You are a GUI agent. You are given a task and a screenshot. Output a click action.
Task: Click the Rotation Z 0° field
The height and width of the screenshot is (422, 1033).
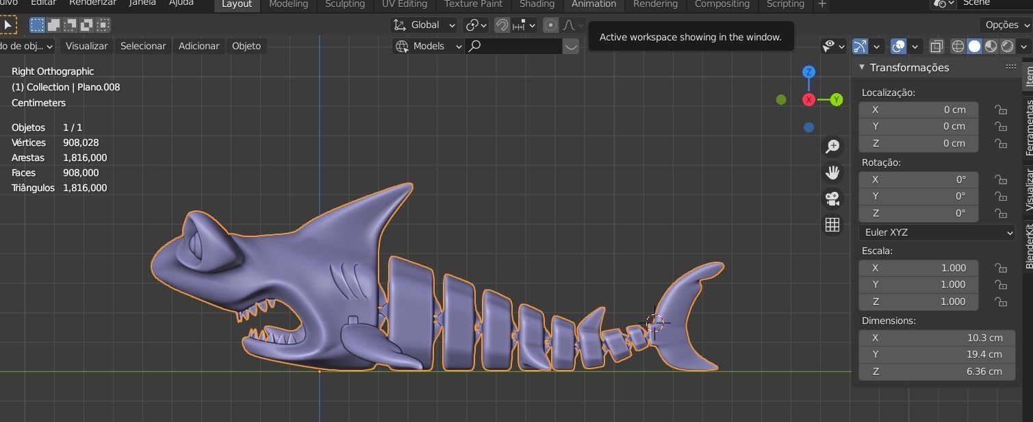click(918, 213)
